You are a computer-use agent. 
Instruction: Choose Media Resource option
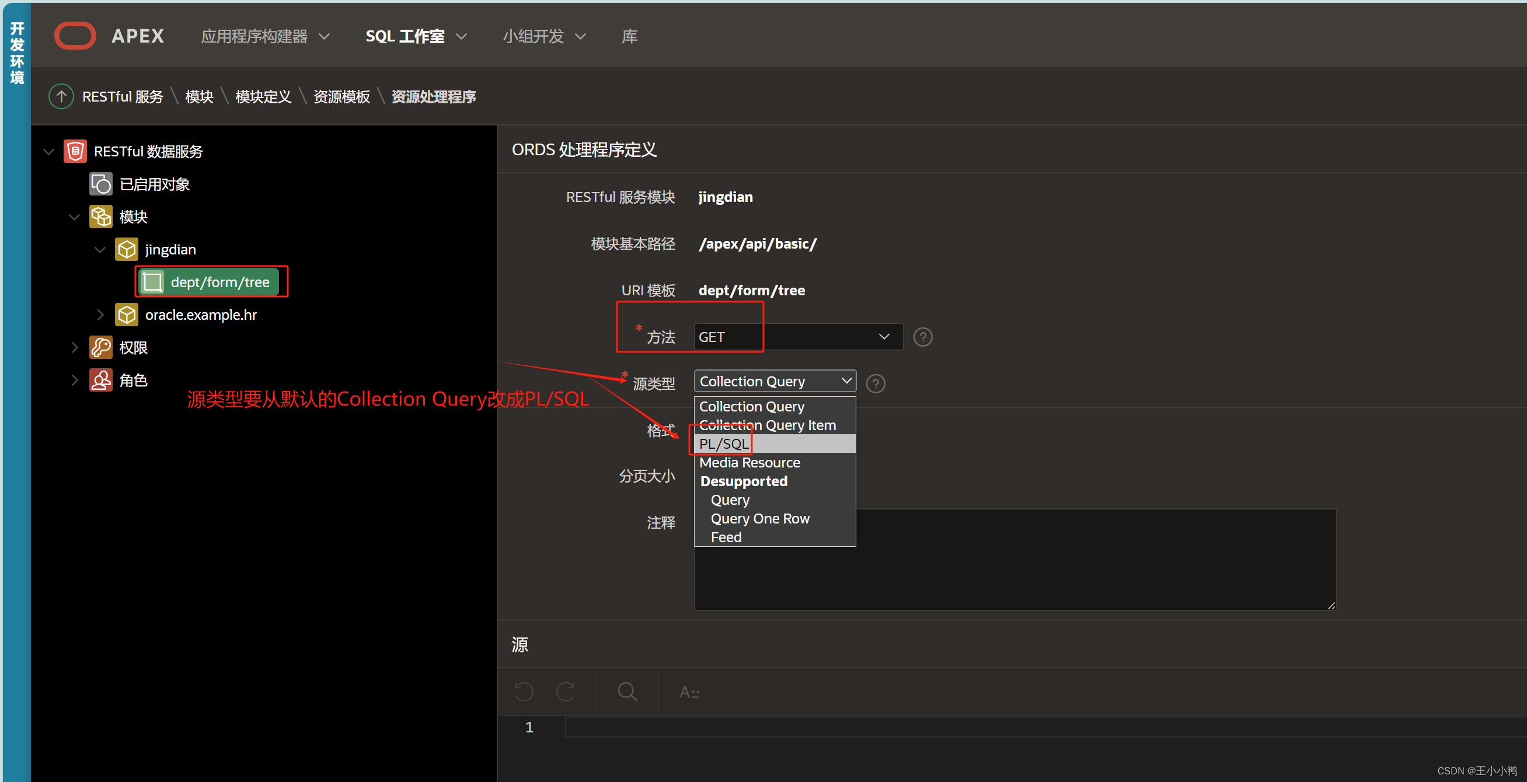[775, 463]
